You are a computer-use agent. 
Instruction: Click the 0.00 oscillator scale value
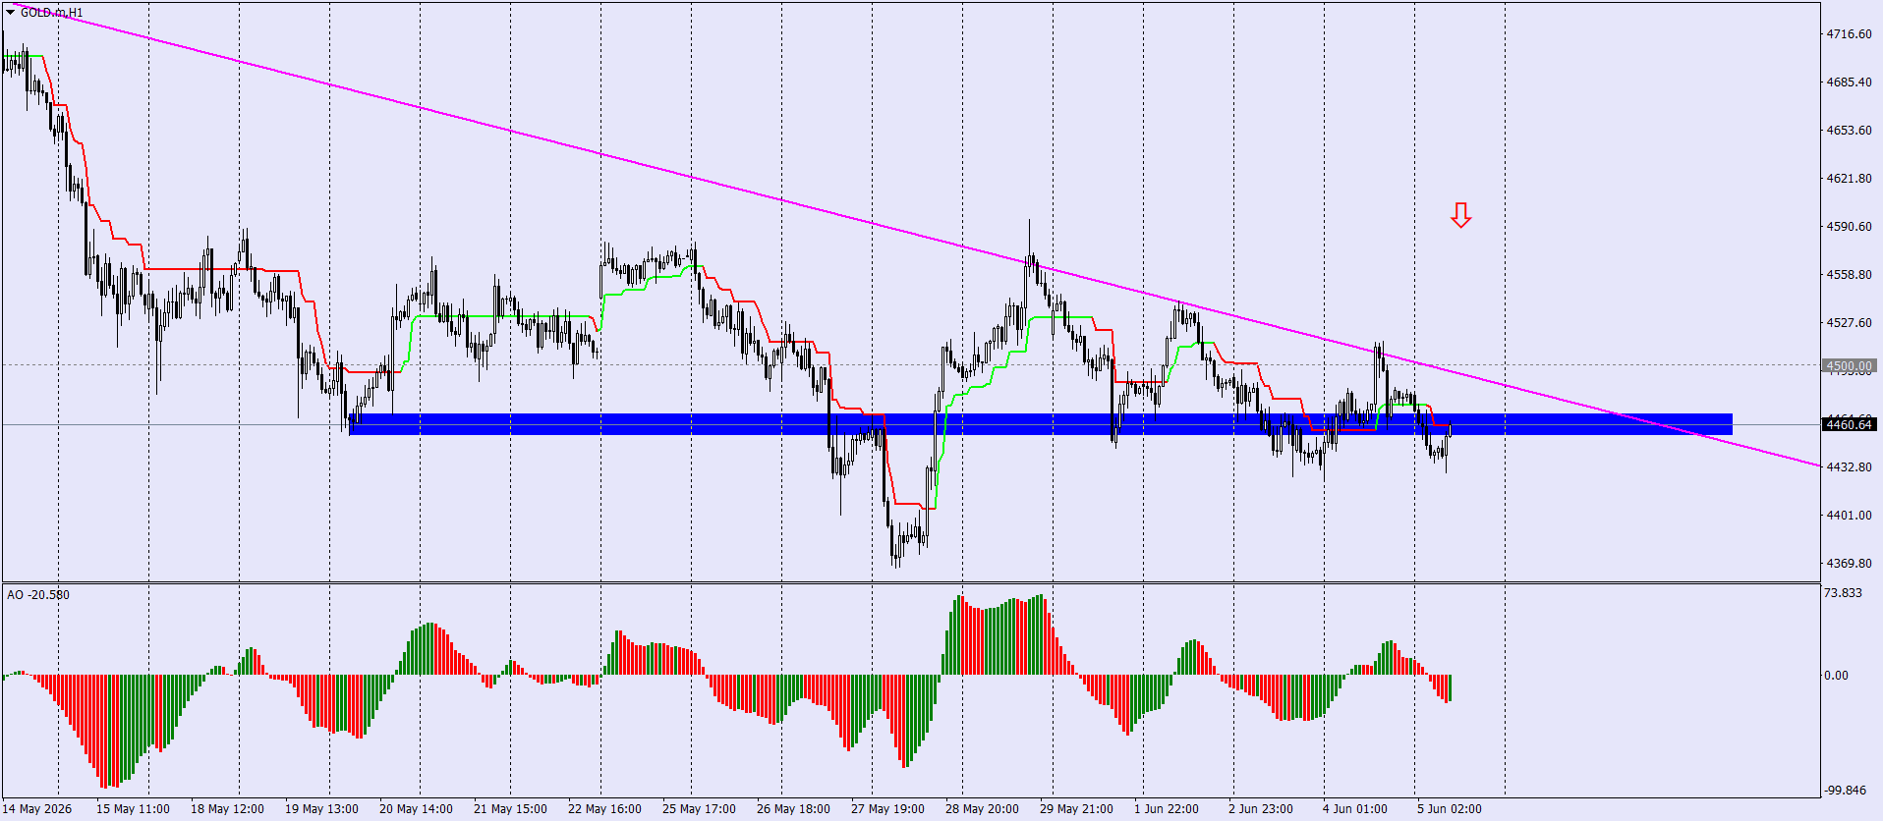(1836, 675)
